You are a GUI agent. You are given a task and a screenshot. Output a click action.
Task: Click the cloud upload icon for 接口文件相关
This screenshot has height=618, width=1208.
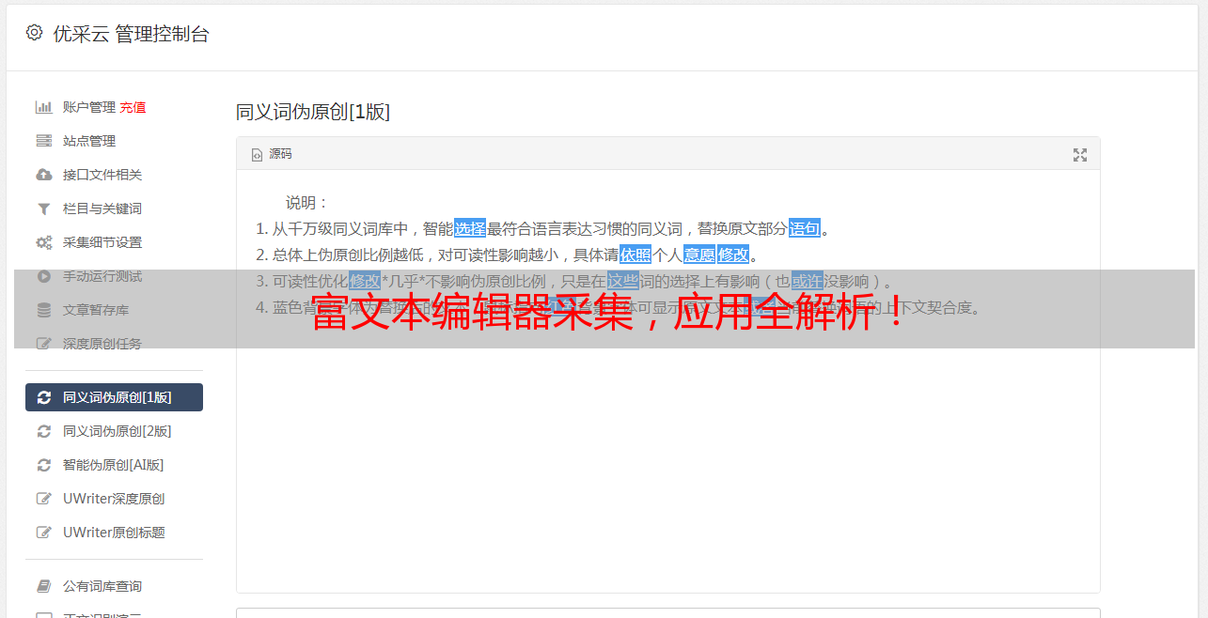[x=43, y=175]
